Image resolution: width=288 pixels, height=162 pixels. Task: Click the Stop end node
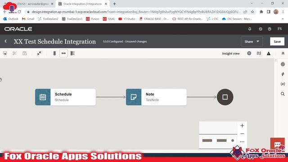pos(225,97)
